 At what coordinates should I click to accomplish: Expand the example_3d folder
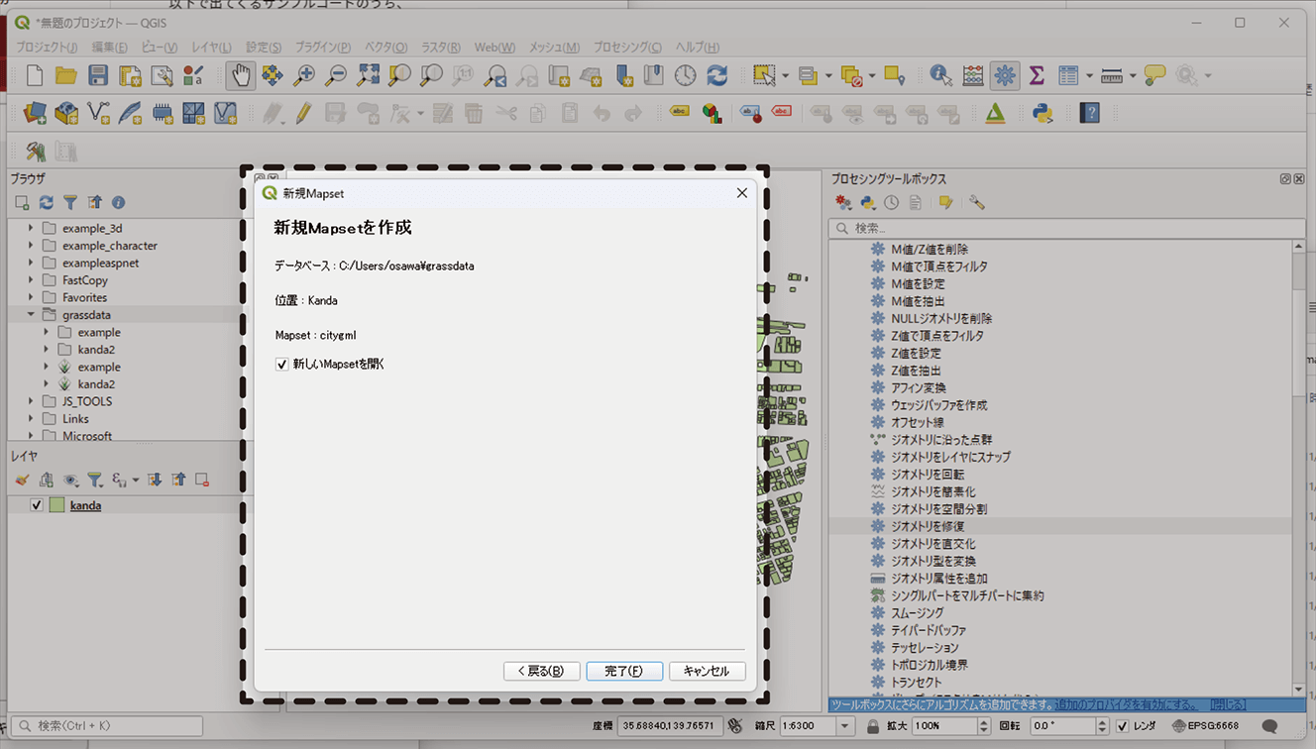31,228
